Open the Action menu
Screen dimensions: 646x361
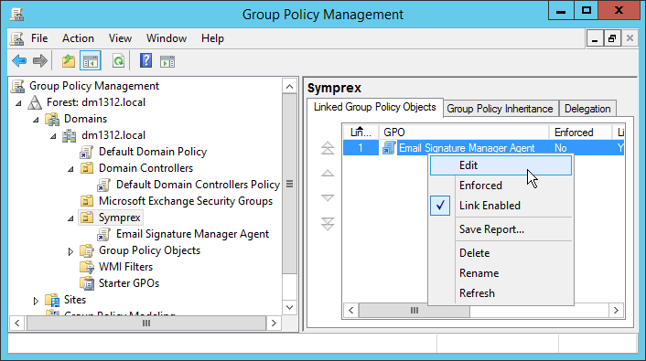78,38
